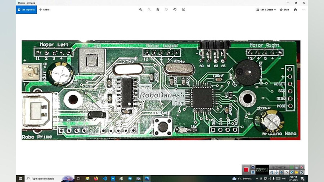This screenshot has width=324, height=182.
Task: Toggle webcam overlay in the recorder widget
Action: pyautogui.click(x=282, y=172)
